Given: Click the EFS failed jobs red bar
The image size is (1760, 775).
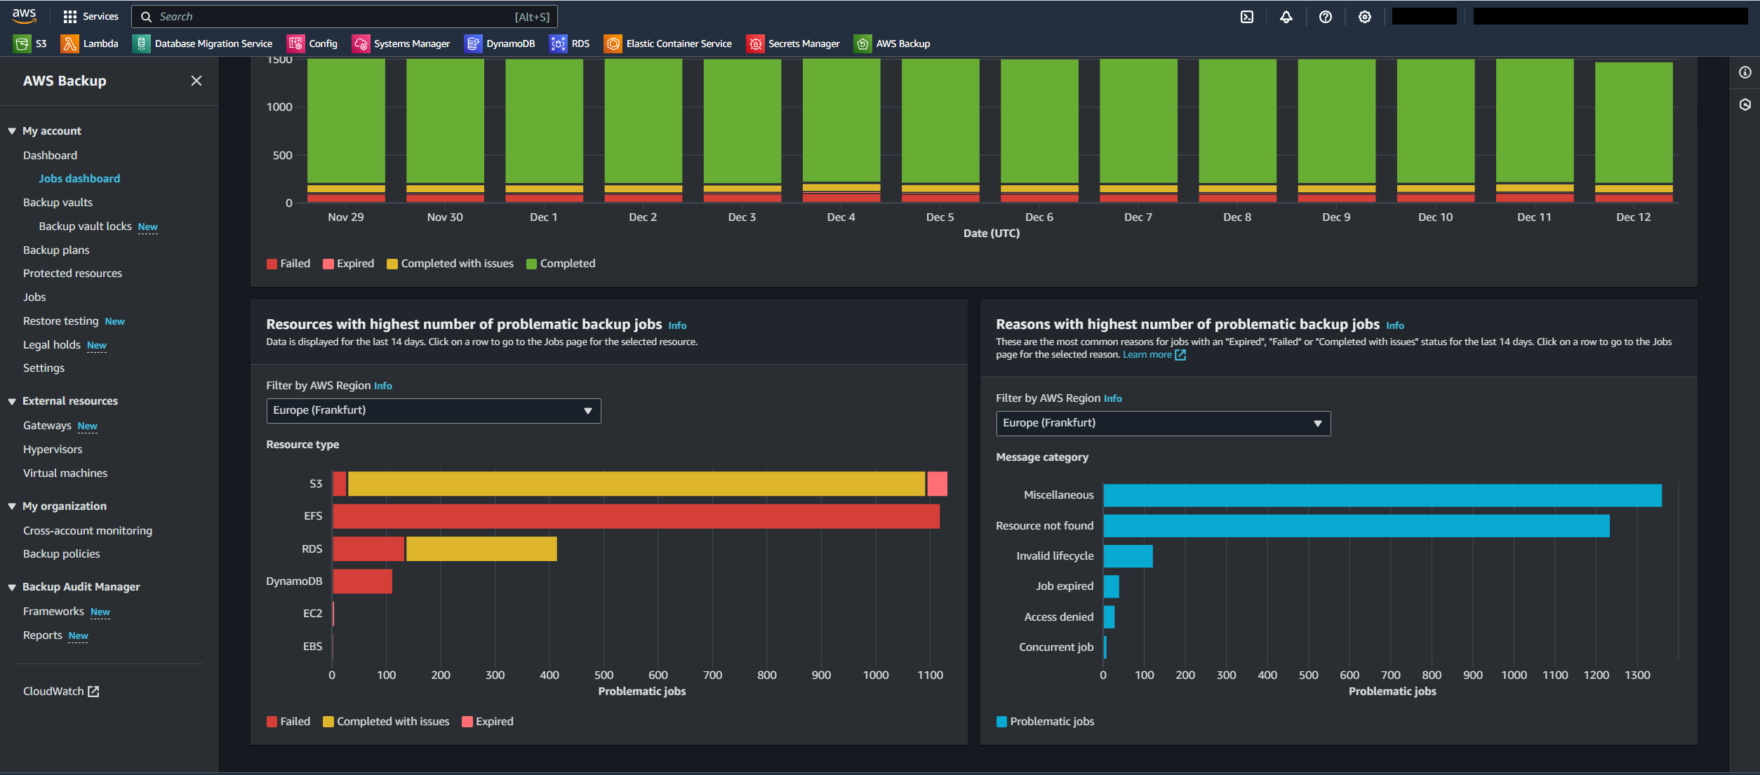Looking at the screenshot, I should click(x=635, y=516).
